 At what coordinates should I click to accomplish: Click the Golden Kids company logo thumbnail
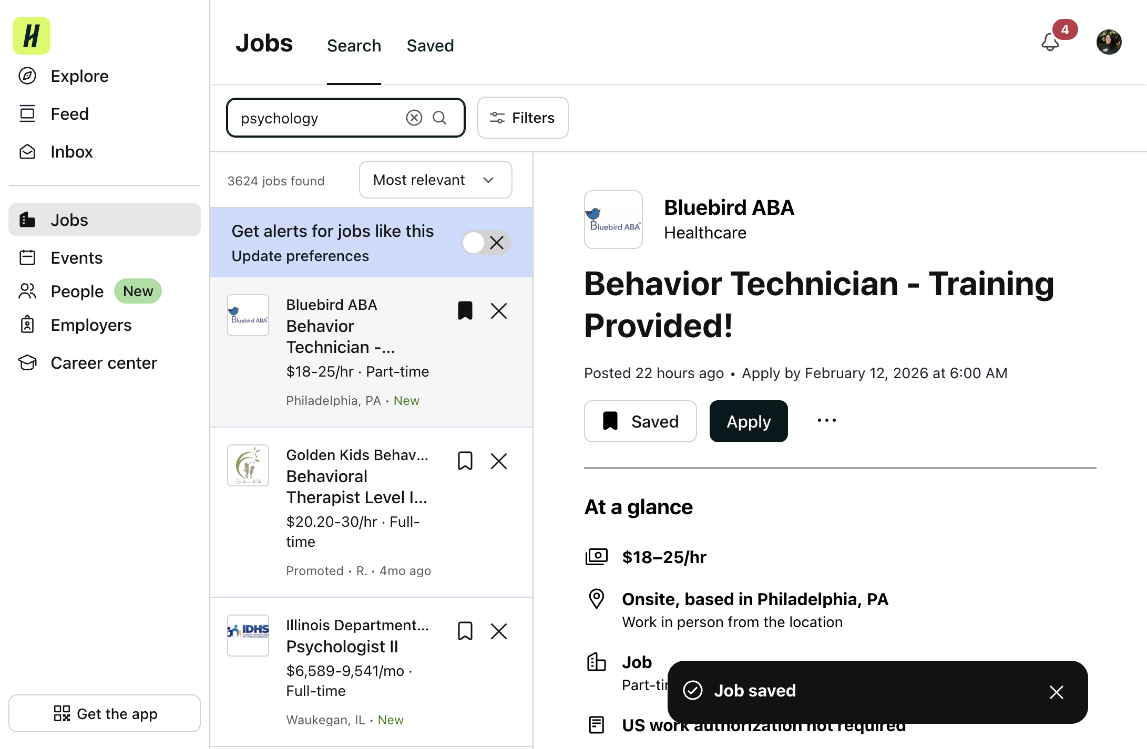248,465
